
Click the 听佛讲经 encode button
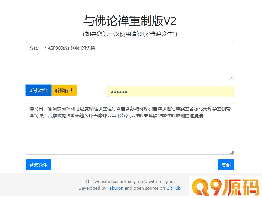point(39,90)
